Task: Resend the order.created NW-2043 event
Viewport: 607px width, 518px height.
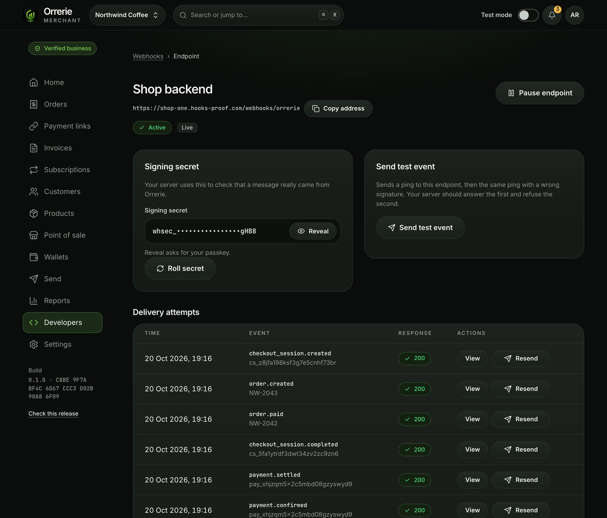Action: [x=521, y=389]
